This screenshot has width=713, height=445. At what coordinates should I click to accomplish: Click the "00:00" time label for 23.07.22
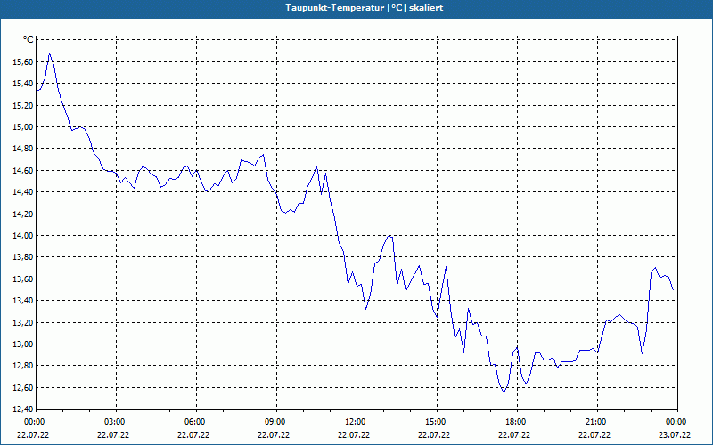(676, 422)
